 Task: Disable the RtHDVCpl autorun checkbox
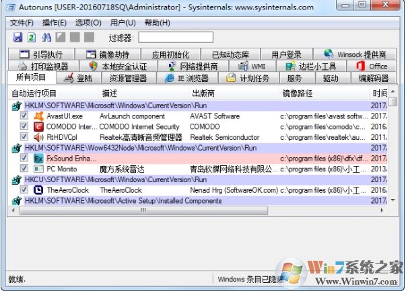coord(24,136)
